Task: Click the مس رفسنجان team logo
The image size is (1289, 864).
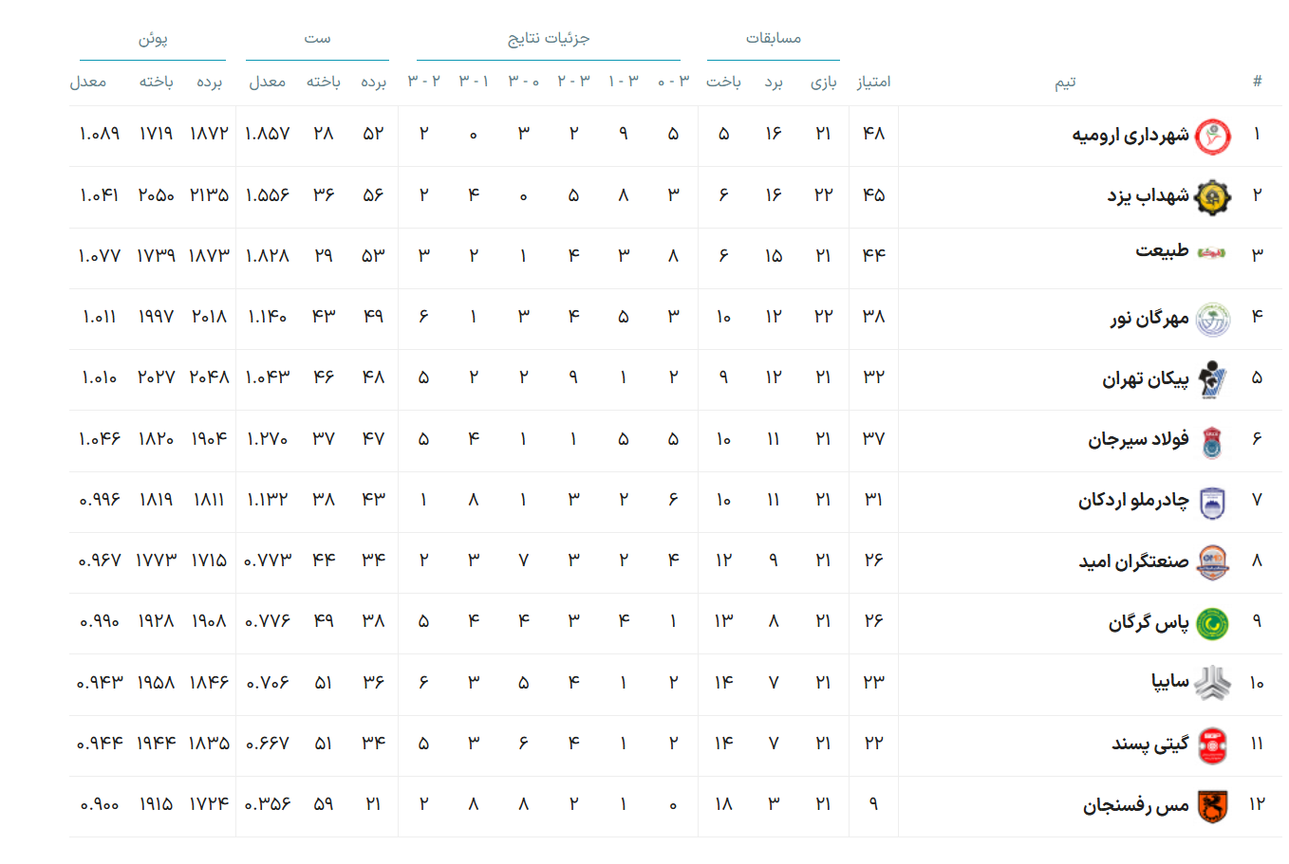Action: pos(1212,807)
